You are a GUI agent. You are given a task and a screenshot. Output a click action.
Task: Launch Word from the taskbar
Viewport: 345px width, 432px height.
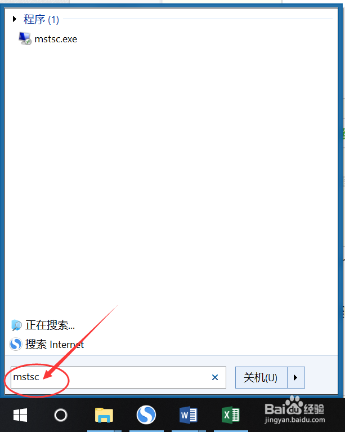coord(189,415)
